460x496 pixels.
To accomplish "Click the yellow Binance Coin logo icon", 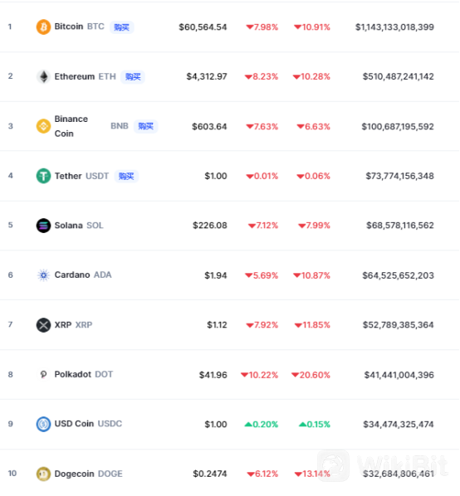I will click(x=43, y=126).
